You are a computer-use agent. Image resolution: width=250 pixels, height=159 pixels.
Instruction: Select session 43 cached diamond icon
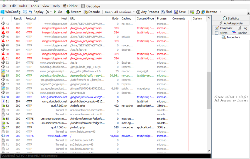click(x=3, y=24)
